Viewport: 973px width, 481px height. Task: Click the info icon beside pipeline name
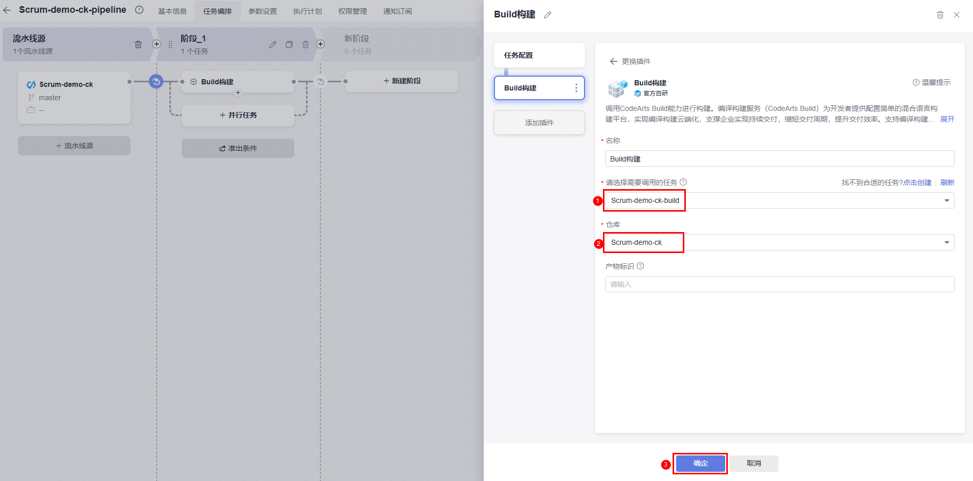(x=139, y=10)
